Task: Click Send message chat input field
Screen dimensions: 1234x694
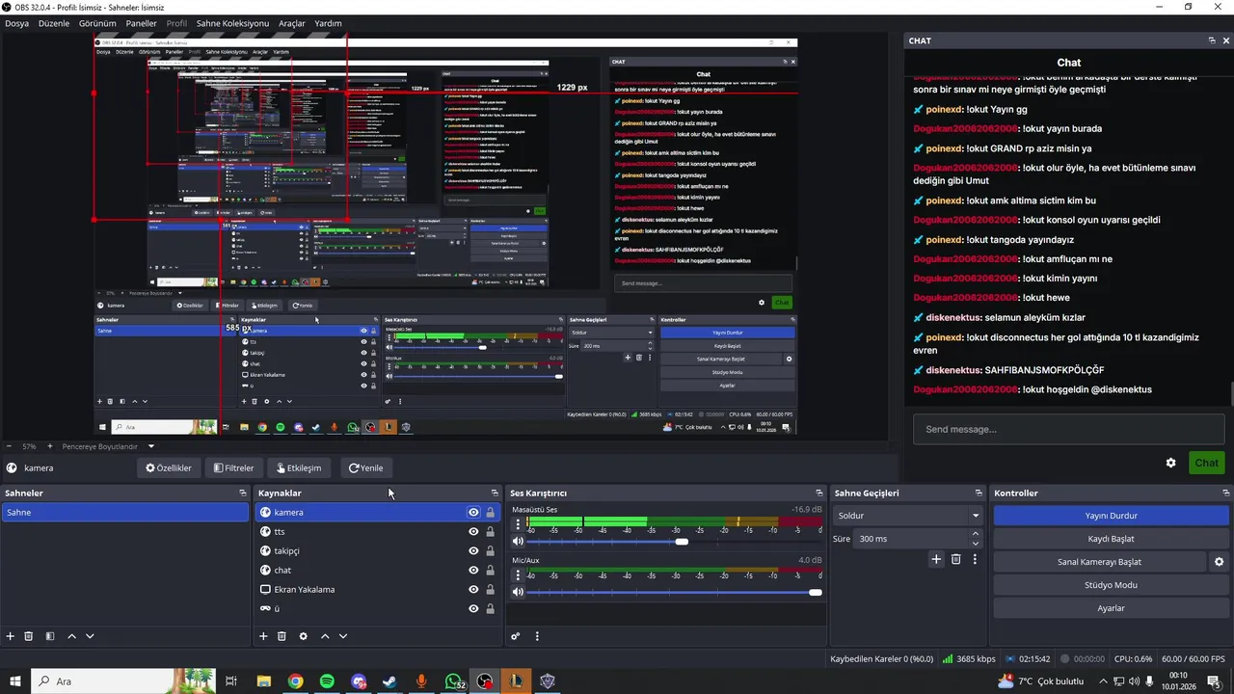Action: pyautogui.click(x=1068, y=429)
